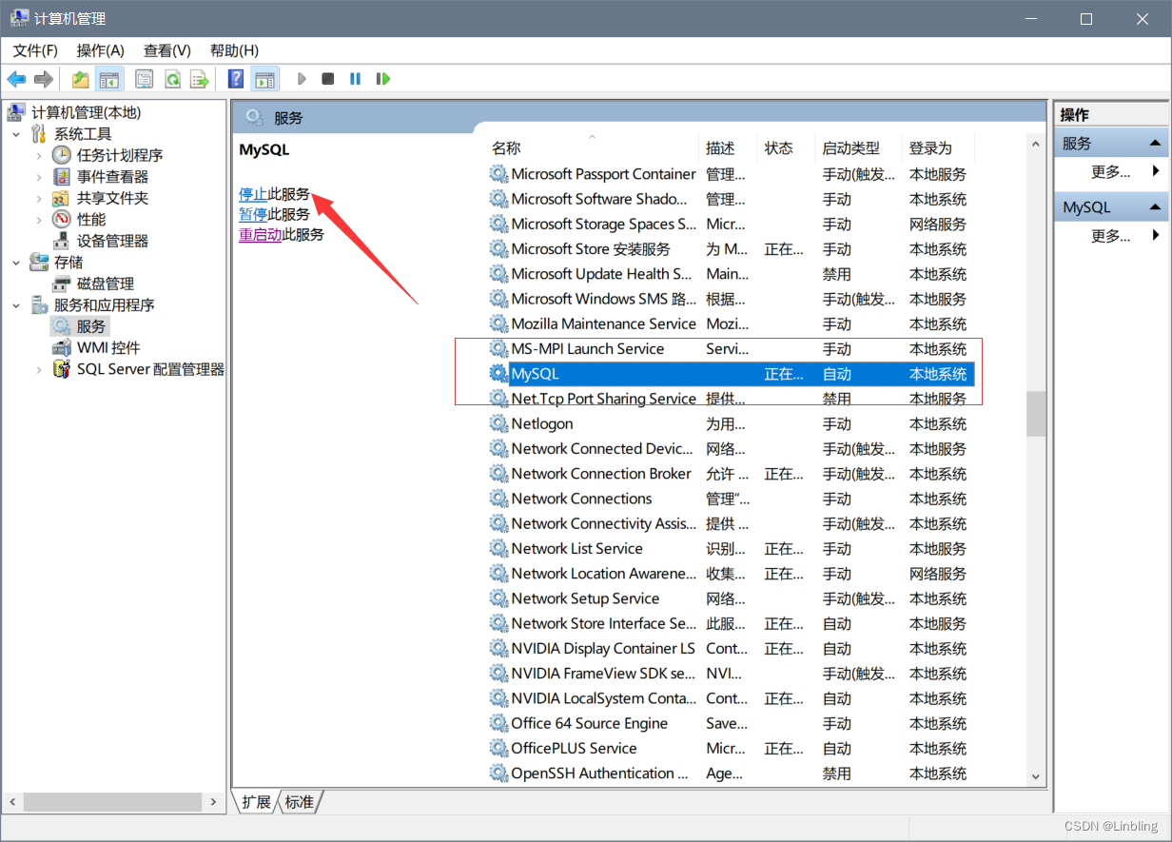Expand the SQL Server 配置管理器 tree node
The width and height of the screenshot is (1172, 842).
pos(39,369)
